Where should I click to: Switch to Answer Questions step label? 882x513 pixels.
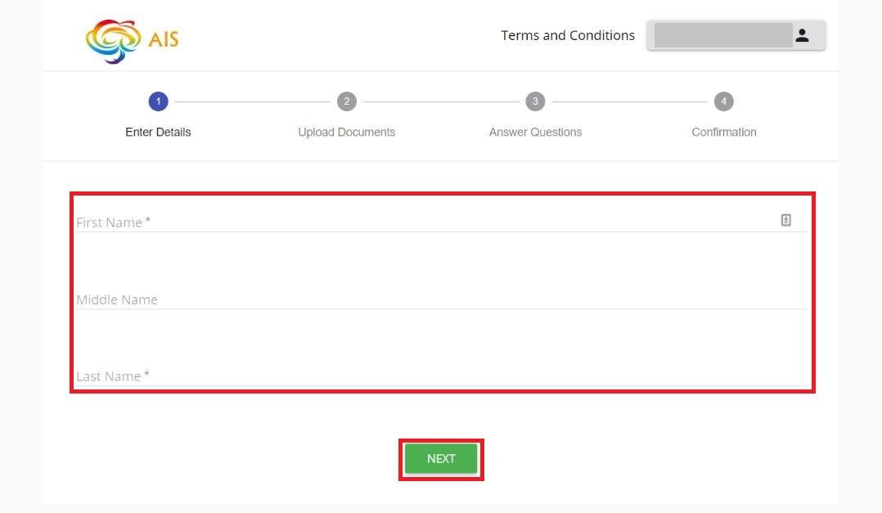coord(535,133)
